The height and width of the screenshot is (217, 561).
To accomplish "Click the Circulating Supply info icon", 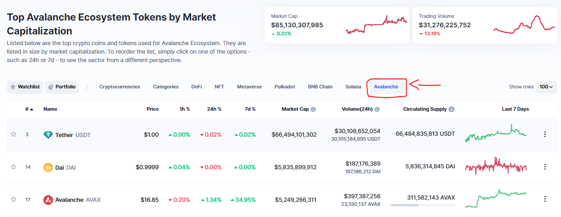I will pyautogui.click(x=452, y=109).
